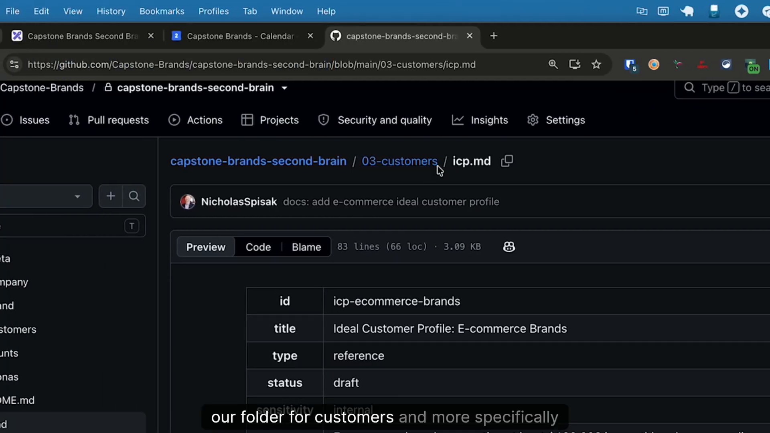Close the Capstone Brands Second Brain tab
This screenshot has width=770, height=433.
click(151, 36)
